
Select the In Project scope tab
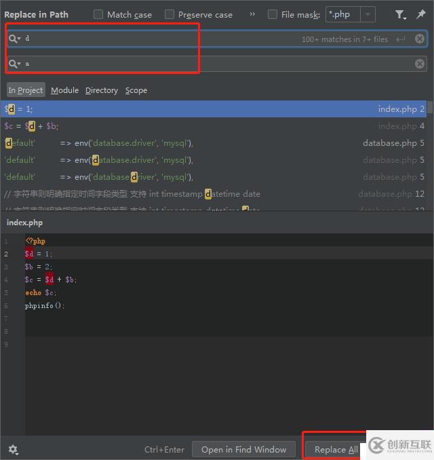coord(26,90)
